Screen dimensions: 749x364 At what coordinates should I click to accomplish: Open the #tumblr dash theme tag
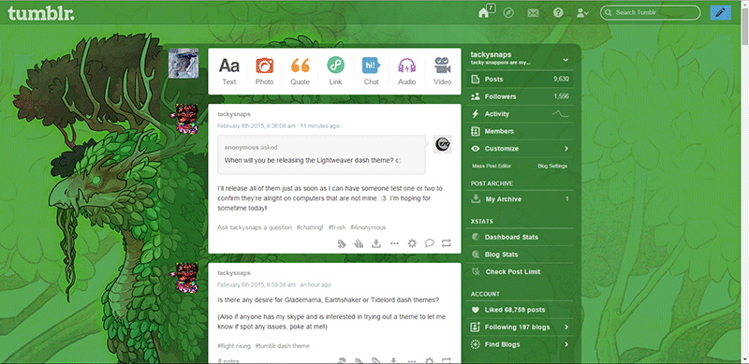pos(283,346)
